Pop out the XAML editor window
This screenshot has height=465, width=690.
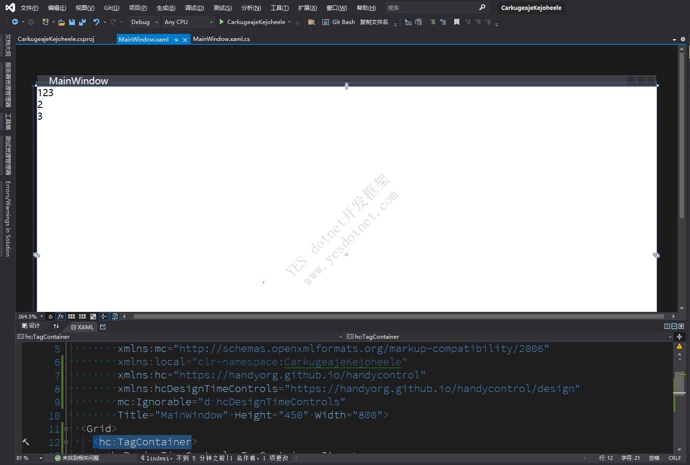pos(103,326)
